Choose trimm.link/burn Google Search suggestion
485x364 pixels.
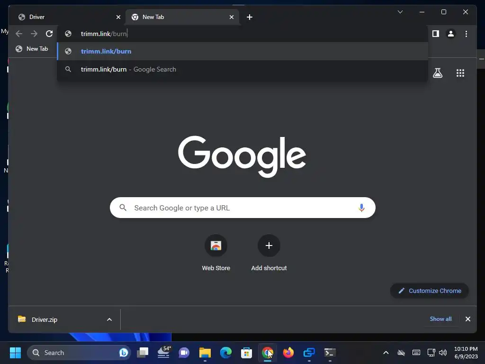tap(242, 69)
